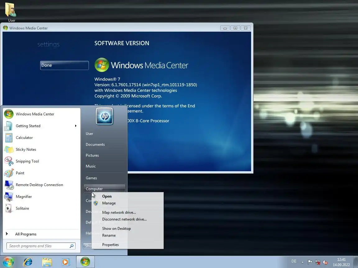Screen dimensions: 358x268
Task: Start the Solitaire game
Action: [42, 208]
